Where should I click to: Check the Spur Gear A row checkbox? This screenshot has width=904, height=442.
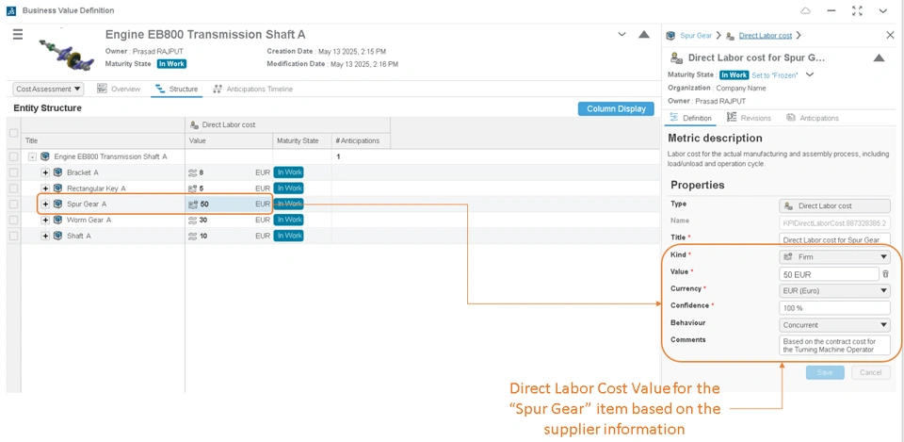point(13,205)
